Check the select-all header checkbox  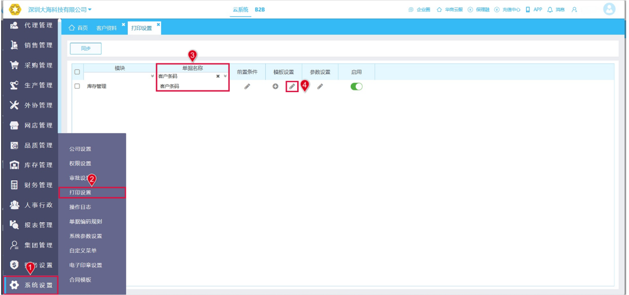(77, 72)
